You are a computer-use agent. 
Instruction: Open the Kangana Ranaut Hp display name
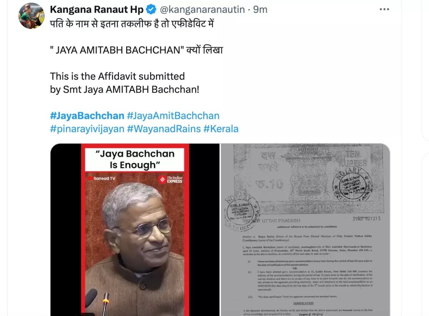tap(97, 10)
